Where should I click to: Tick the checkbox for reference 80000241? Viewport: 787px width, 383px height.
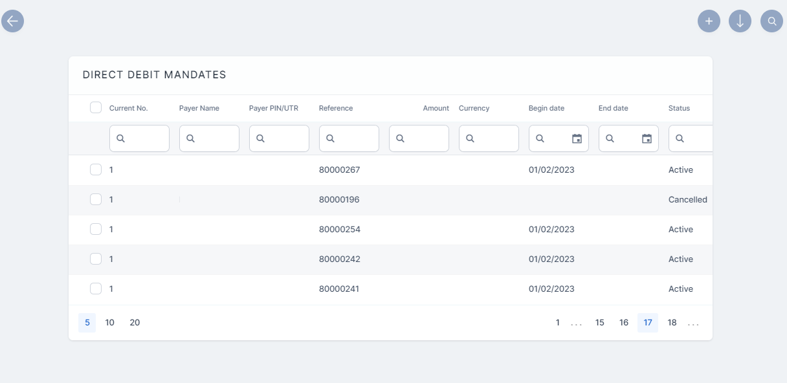click(x=96, y=289)
